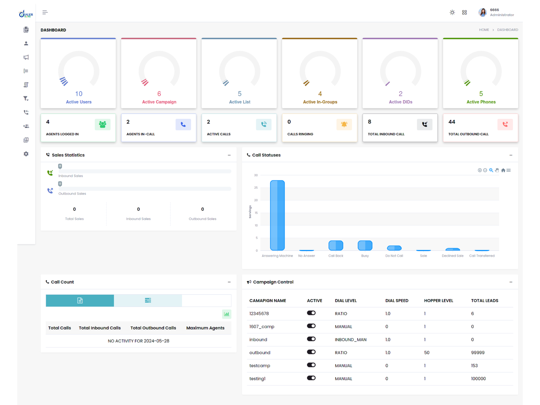Collapse the Sales Statistics panel
The width and height of the screenshot is (540, 405).
[230, 155]
